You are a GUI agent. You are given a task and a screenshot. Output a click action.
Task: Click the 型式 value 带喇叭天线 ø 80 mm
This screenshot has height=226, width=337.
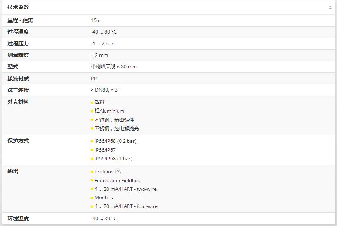[114, 67]
